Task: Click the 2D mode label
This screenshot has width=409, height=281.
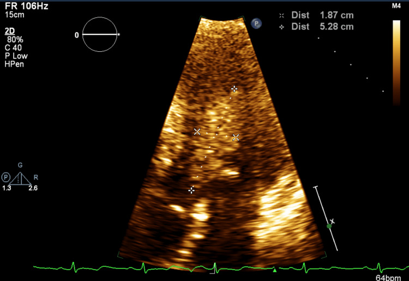Action: click(x=10, y=31)
